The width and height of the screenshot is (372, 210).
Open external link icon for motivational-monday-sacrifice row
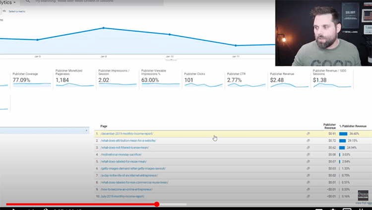[308, 154]
